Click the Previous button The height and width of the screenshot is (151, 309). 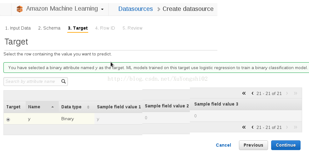point(253,145)
